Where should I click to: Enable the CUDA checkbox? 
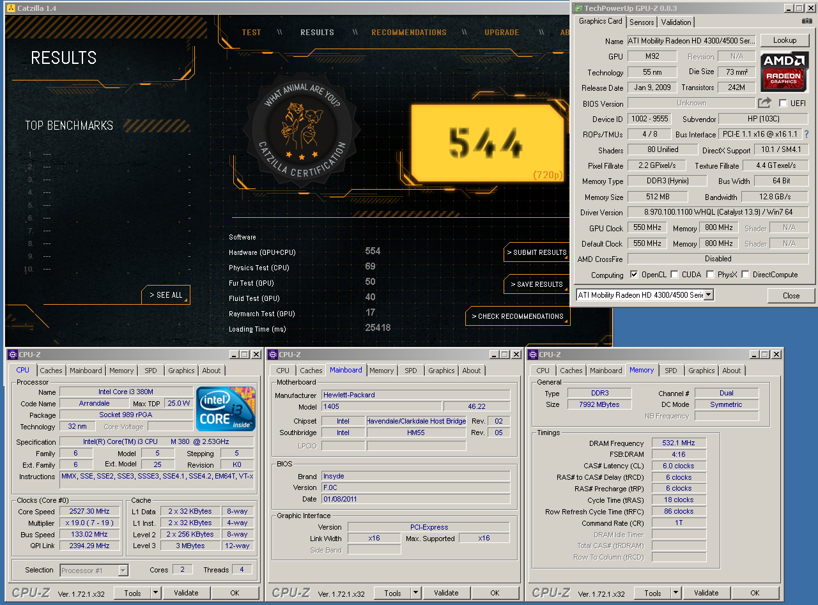click(674, 275)
